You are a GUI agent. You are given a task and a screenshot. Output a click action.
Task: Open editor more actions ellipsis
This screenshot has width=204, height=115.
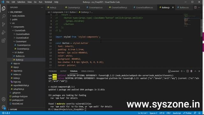[x=199, y=7]
